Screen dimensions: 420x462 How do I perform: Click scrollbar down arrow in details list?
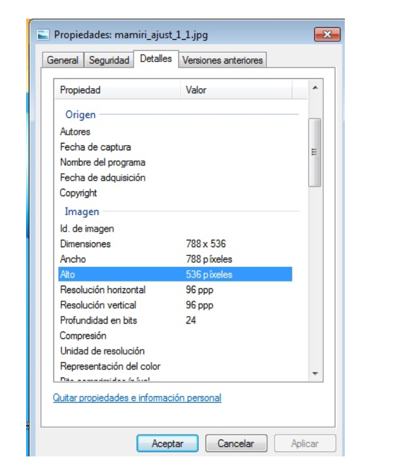[x=315, y=374]
